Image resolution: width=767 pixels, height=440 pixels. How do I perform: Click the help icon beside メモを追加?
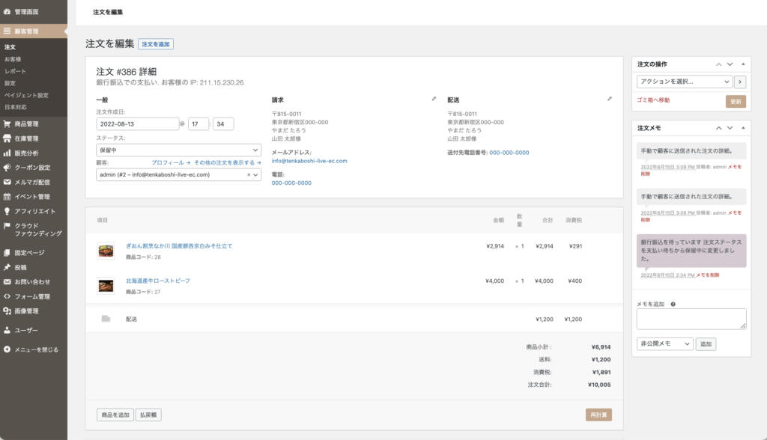click(673, 304)
